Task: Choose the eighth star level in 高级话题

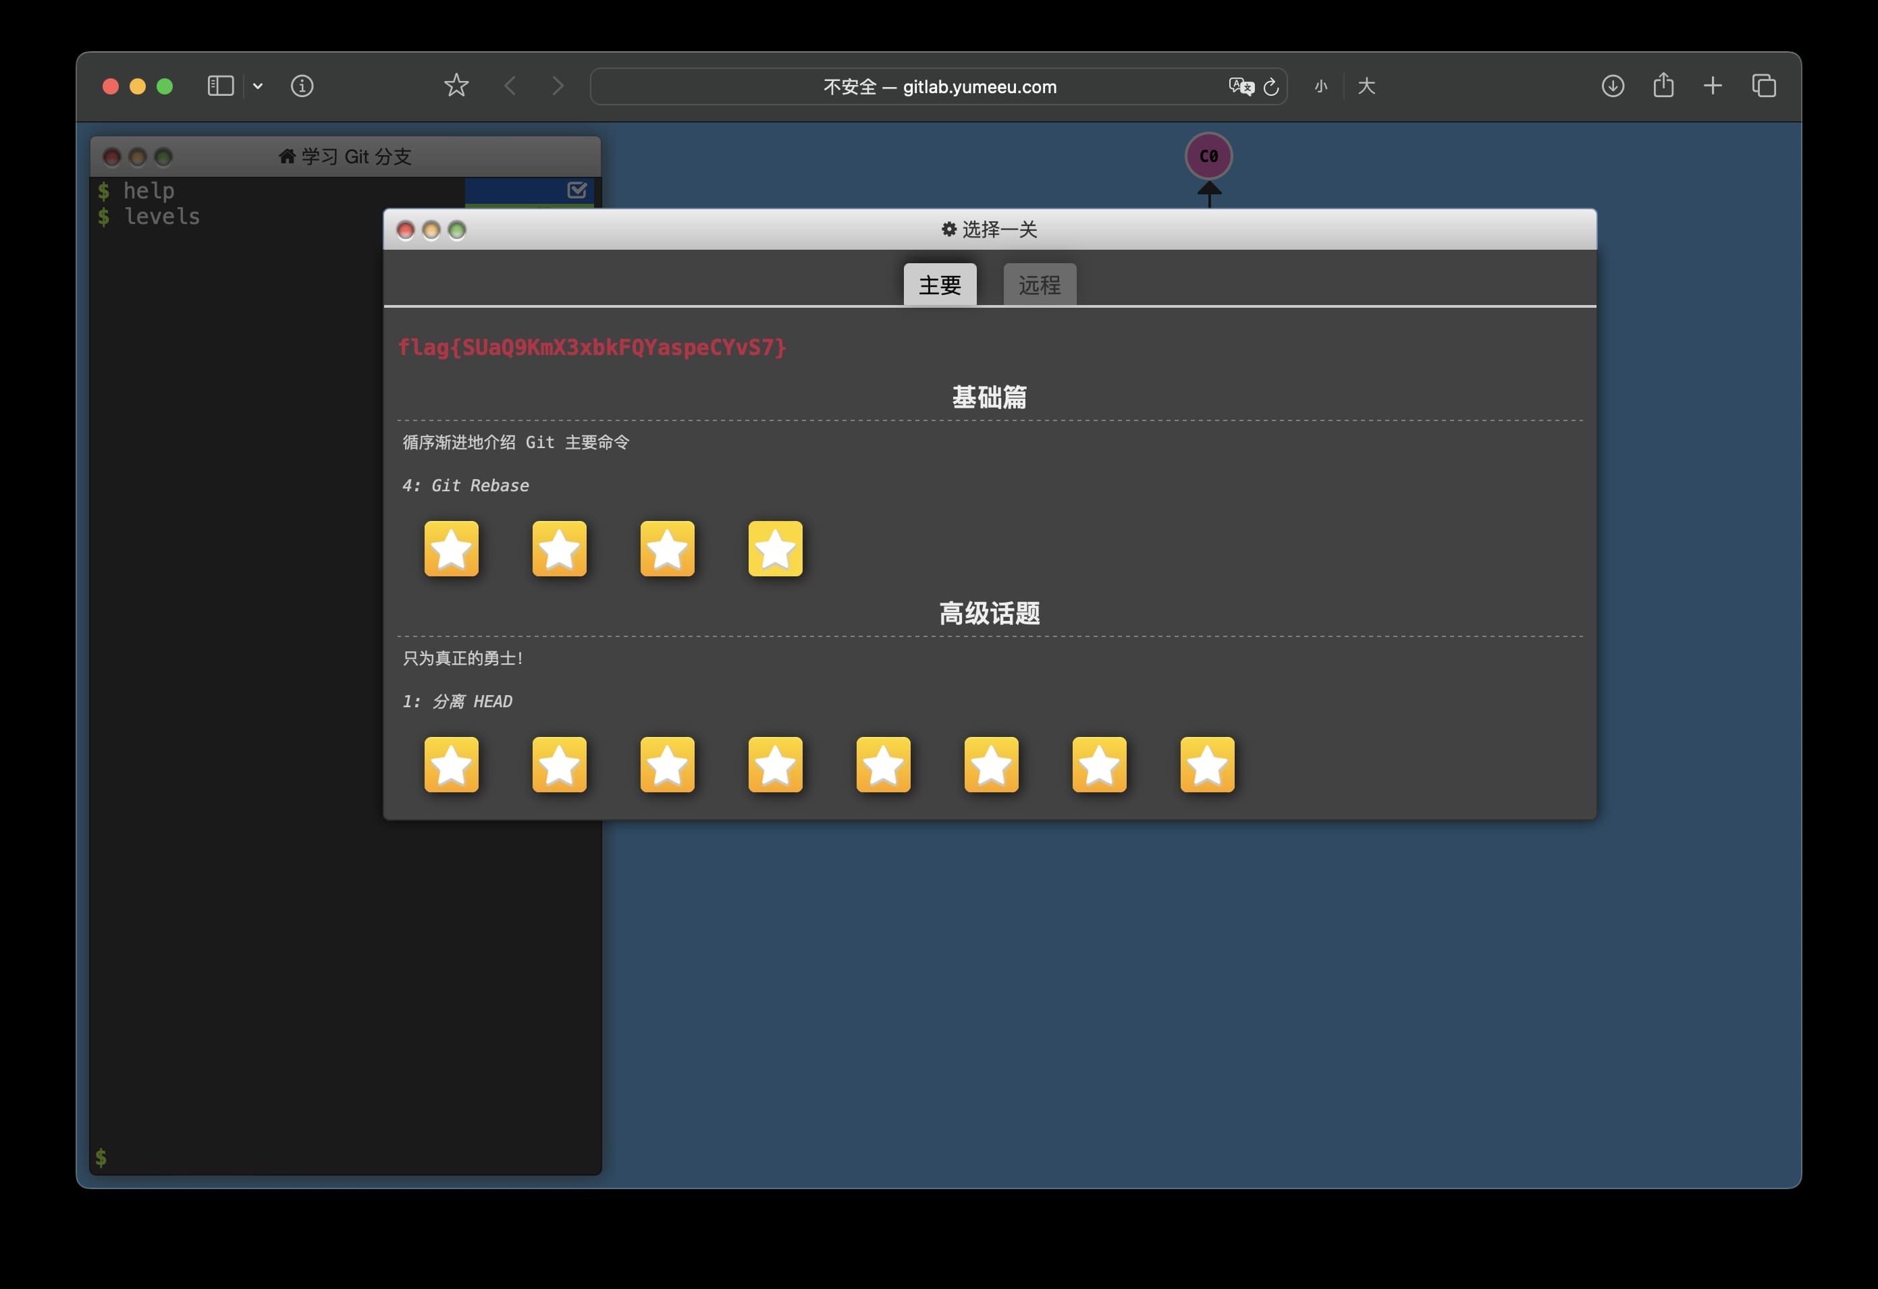Action: 1206,764
